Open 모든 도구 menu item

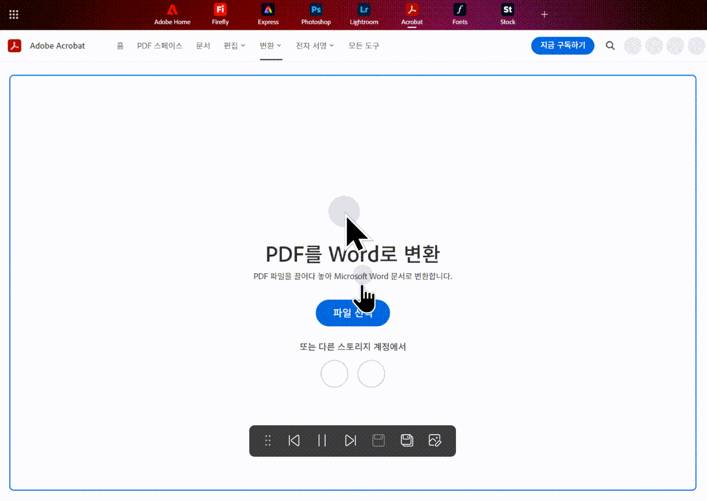[x=364, y=45]
